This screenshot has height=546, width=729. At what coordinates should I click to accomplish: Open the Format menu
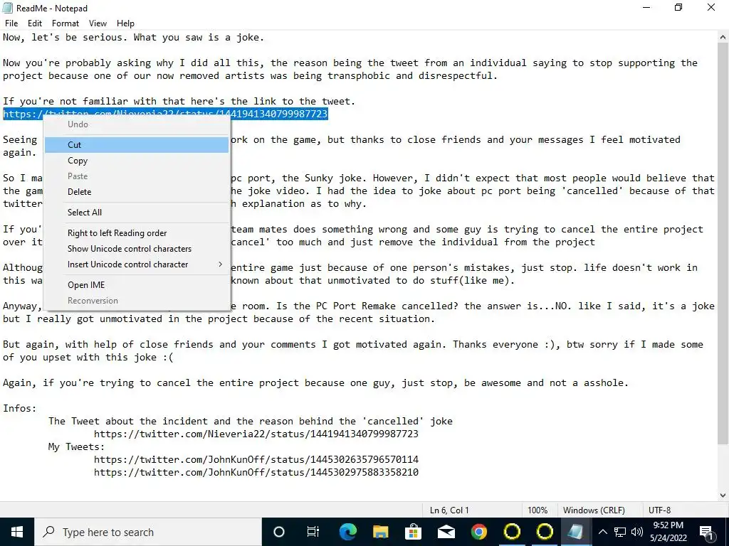click(65, 23)
